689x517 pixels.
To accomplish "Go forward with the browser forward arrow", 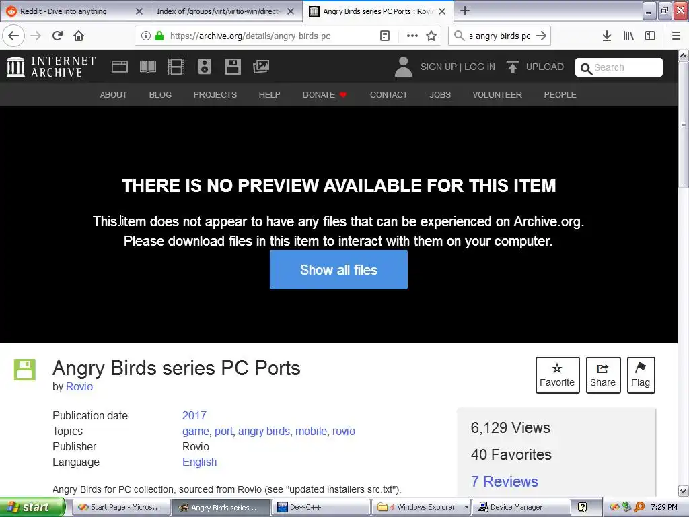I will pos(36,36).
